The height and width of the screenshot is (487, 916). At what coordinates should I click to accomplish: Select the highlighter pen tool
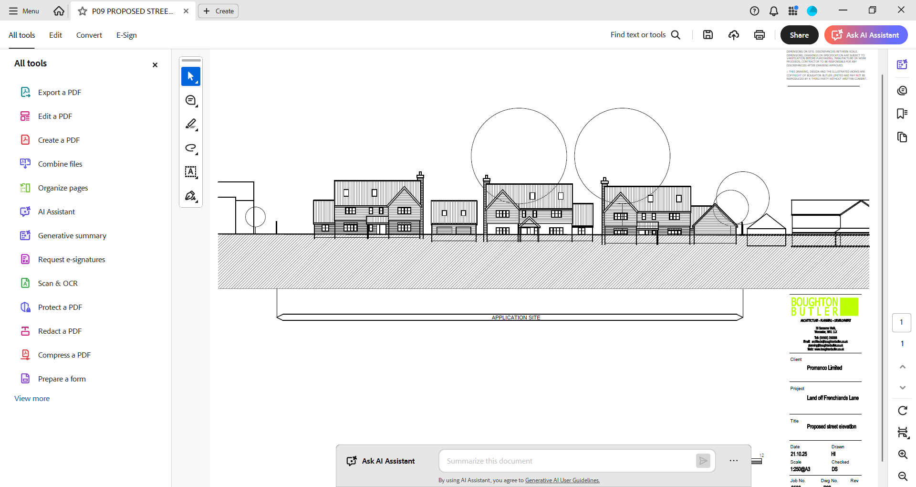click(191, 124)
